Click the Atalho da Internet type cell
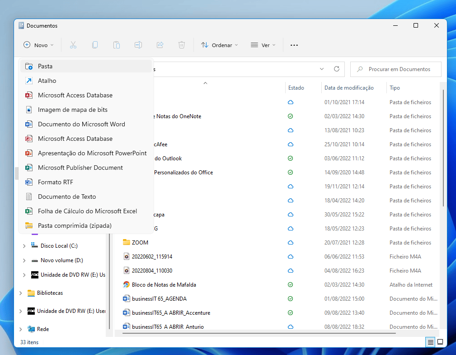 coord(411,285)
